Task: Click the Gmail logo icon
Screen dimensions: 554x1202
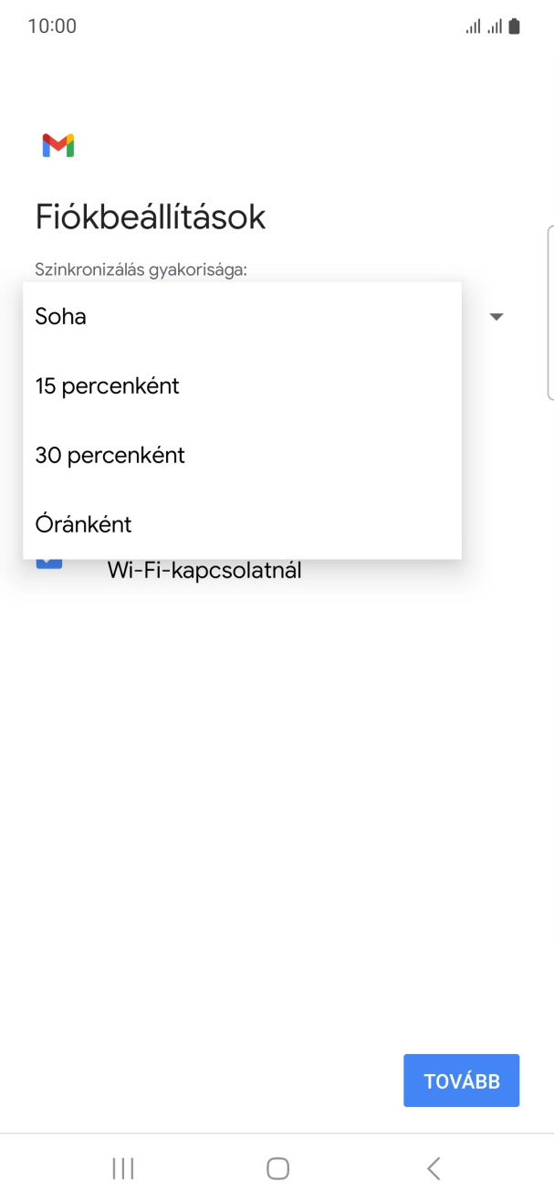Action: click(57, 144)
